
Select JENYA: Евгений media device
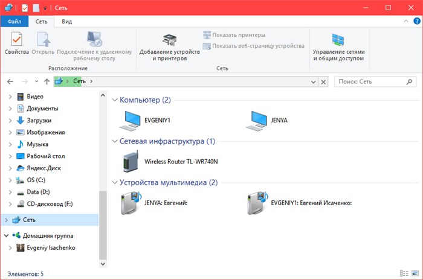point(153,203)
